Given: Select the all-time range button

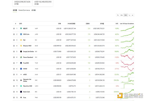Looking at the screenshot, I should pos(133,15).
